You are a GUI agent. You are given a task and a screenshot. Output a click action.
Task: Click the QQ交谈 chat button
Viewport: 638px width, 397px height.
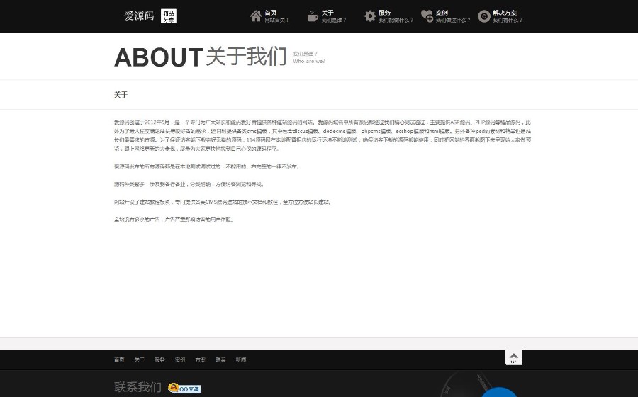(185, 388)
